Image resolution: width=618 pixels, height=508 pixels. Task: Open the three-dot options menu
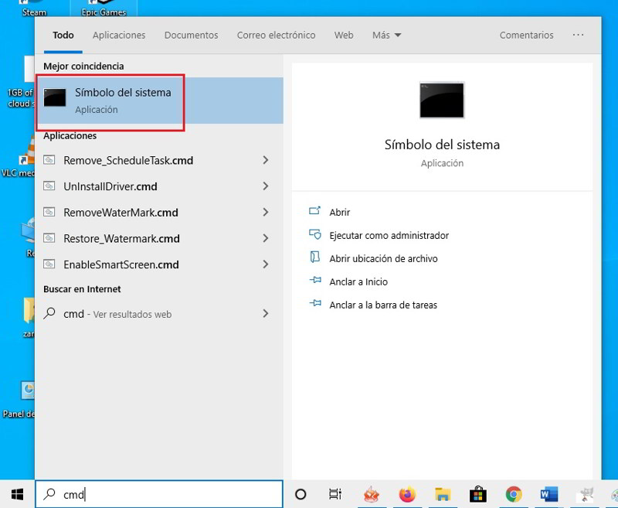point(578,36)
